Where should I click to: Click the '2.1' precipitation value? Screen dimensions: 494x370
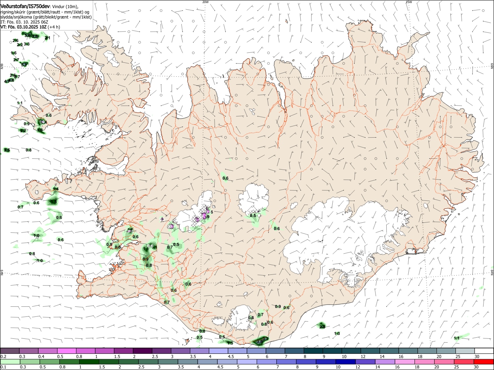tap(47, 38)
